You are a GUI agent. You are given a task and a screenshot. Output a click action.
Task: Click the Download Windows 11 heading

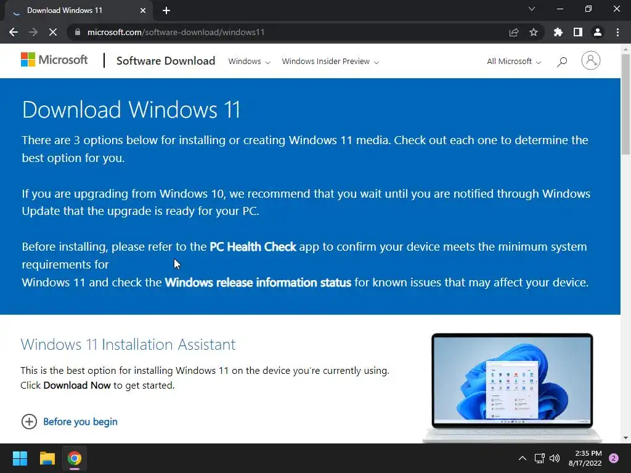[131, 110]
